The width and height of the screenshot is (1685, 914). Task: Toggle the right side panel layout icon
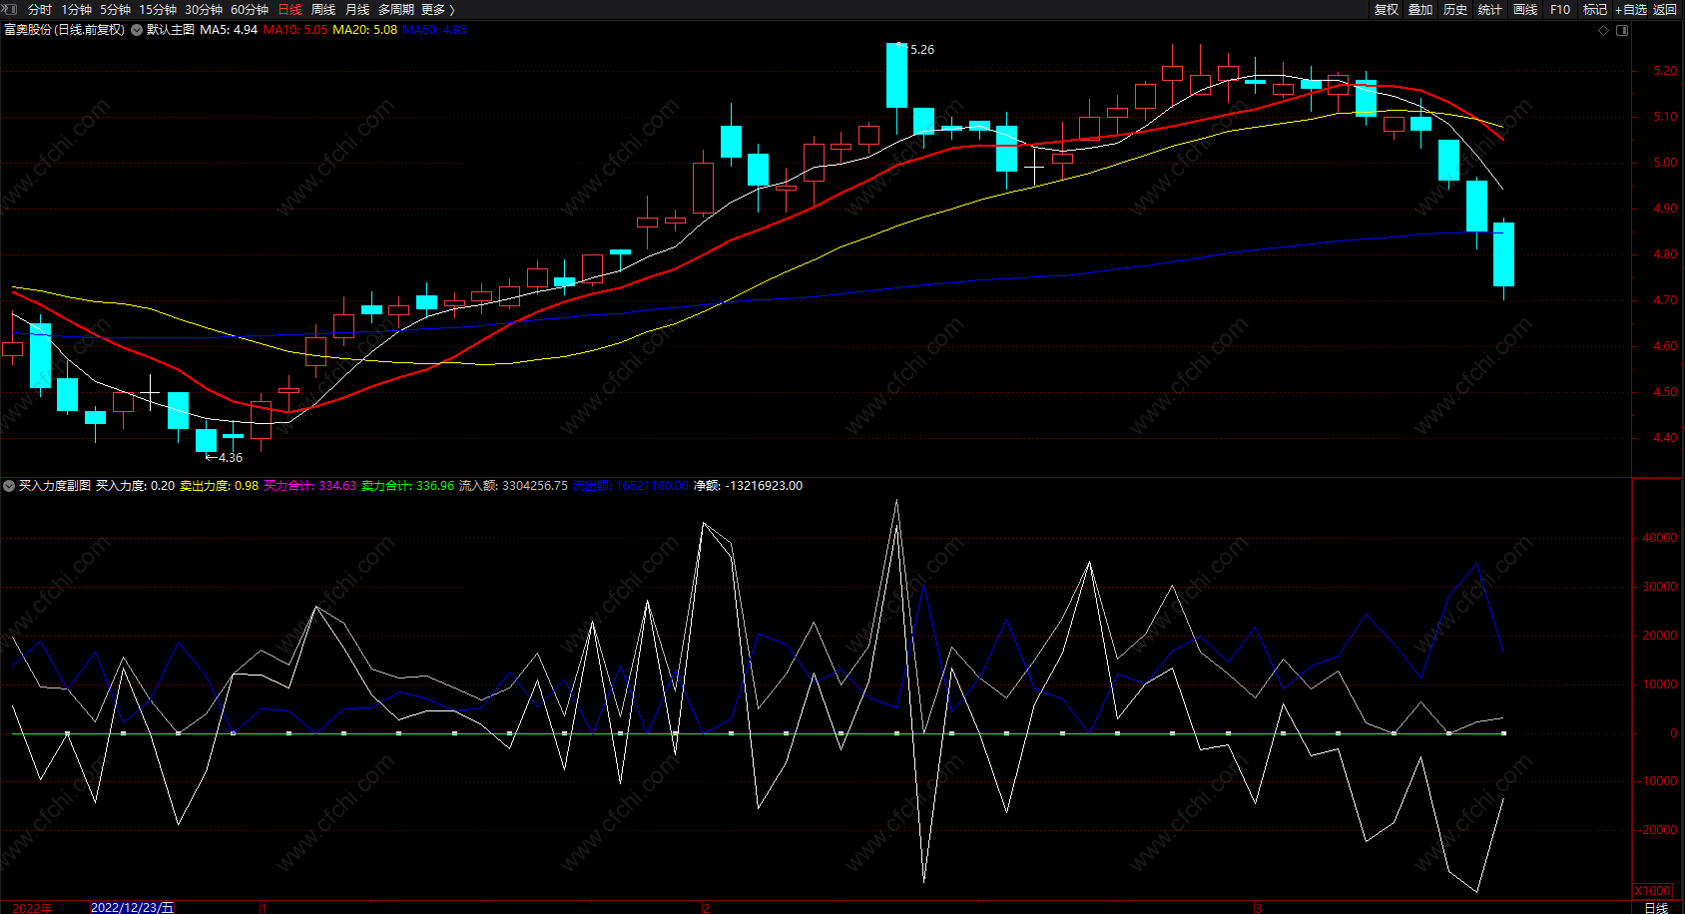click(1622, 30)
